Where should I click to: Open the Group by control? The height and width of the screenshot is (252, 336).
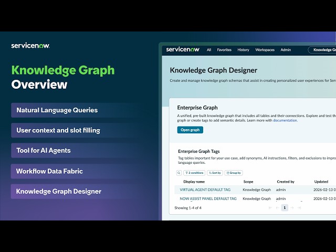click(x=234, y=173)
